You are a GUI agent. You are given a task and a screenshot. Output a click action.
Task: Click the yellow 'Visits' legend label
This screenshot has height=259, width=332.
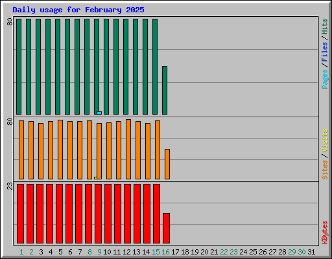point(324,141)
